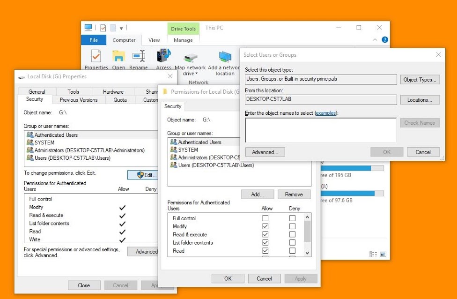Click the Add a network location icon
The image size is (457, 299).
[225, 57]
